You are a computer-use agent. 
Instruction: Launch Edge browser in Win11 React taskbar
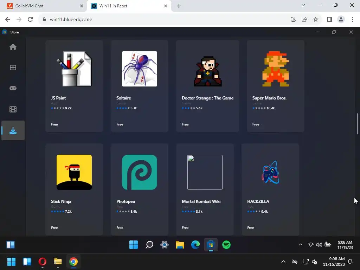pos(195,245)
